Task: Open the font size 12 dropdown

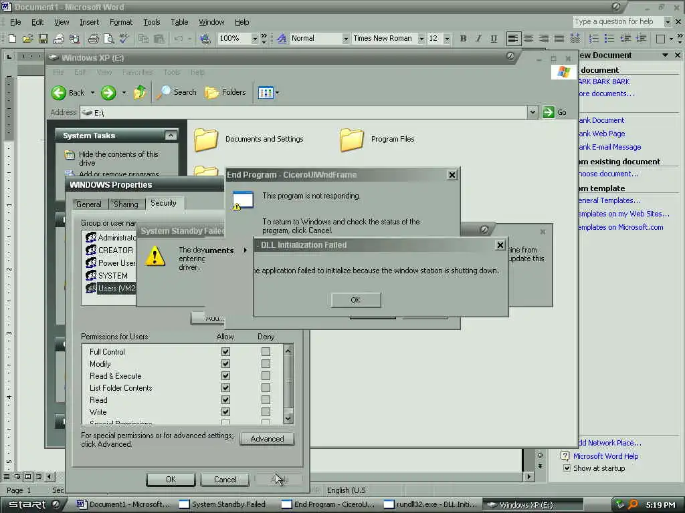Action: pos(447,39)
